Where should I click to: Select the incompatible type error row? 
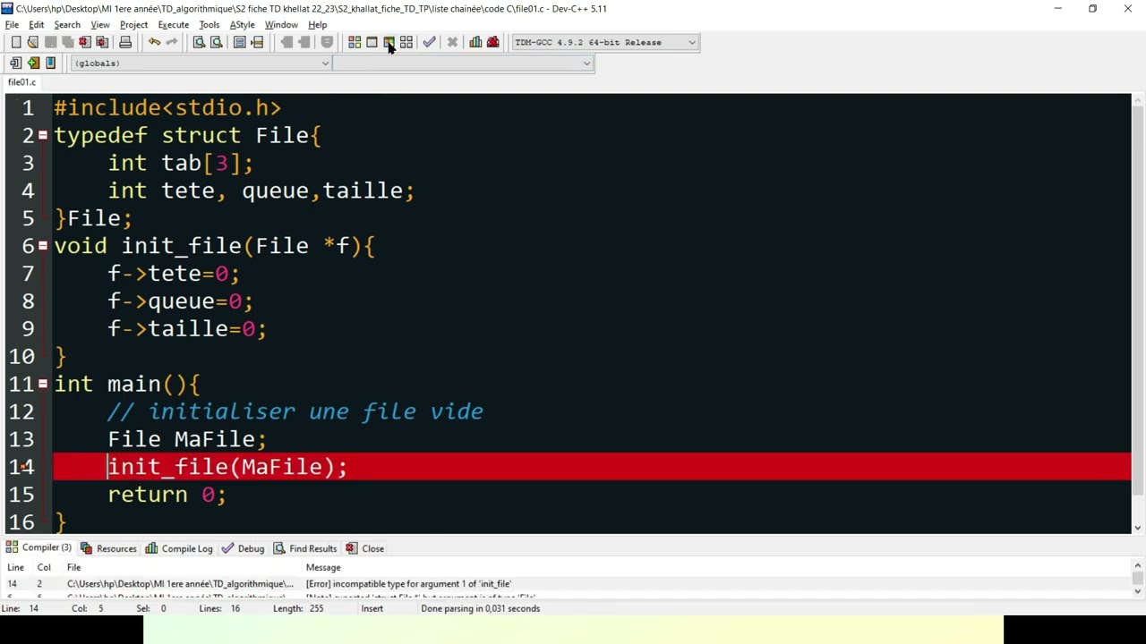[x=566, y=584]
